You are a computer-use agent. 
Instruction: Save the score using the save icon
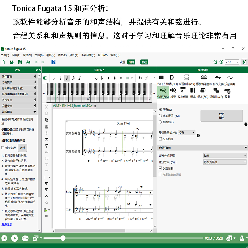point(20,62)
